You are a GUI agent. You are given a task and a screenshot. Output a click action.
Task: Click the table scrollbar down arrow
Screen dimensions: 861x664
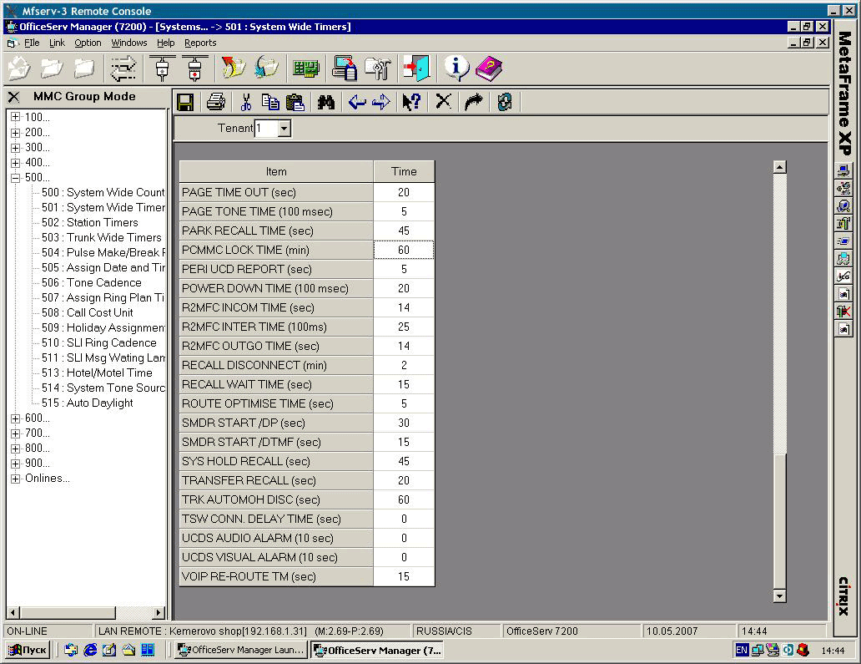pyautogui.click(x=779, y=596)
